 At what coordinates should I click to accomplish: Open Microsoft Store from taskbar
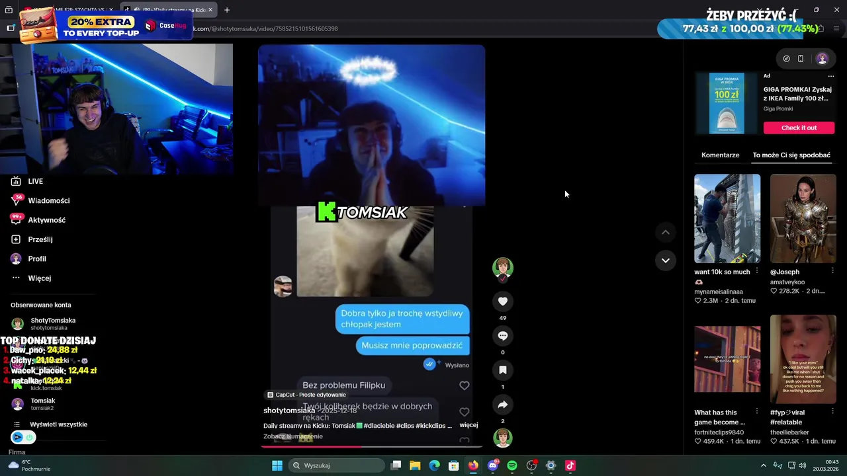pyautogui.click(x=454, y=465)
